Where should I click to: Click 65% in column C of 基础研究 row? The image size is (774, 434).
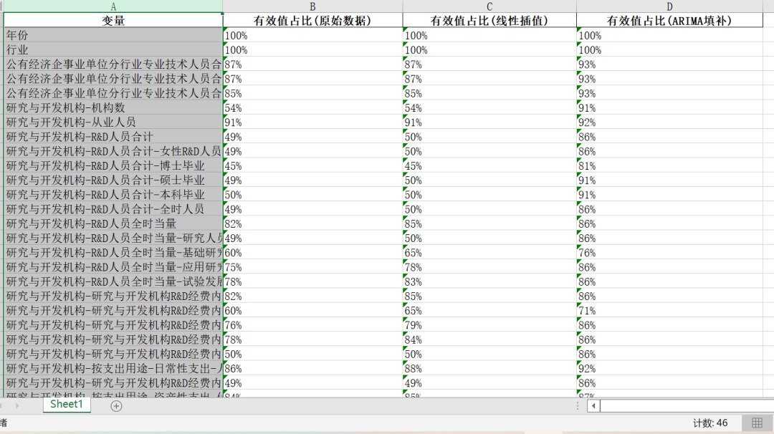(489, 253)
